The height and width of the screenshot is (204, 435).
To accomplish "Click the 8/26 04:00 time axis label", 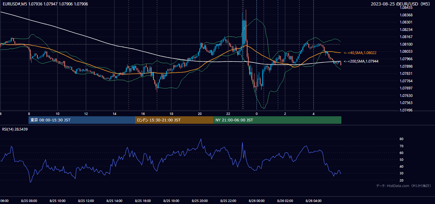I will coord(313,201).
